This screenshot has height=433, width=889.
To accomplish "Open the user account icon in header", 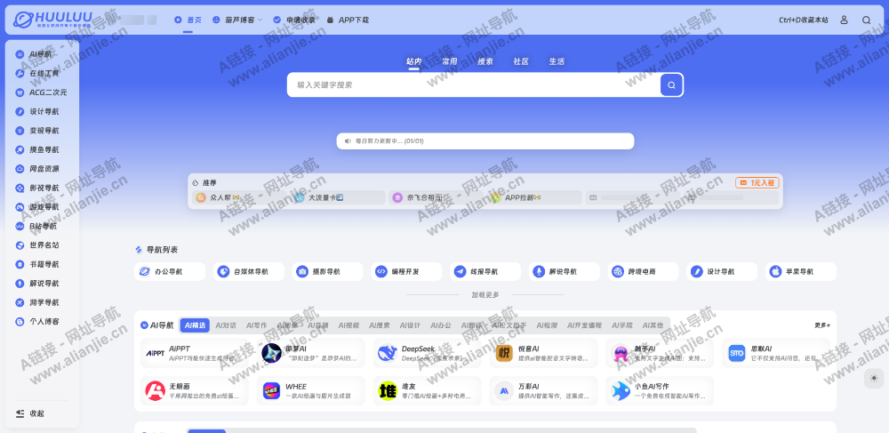I will click(x=844, y=20).
